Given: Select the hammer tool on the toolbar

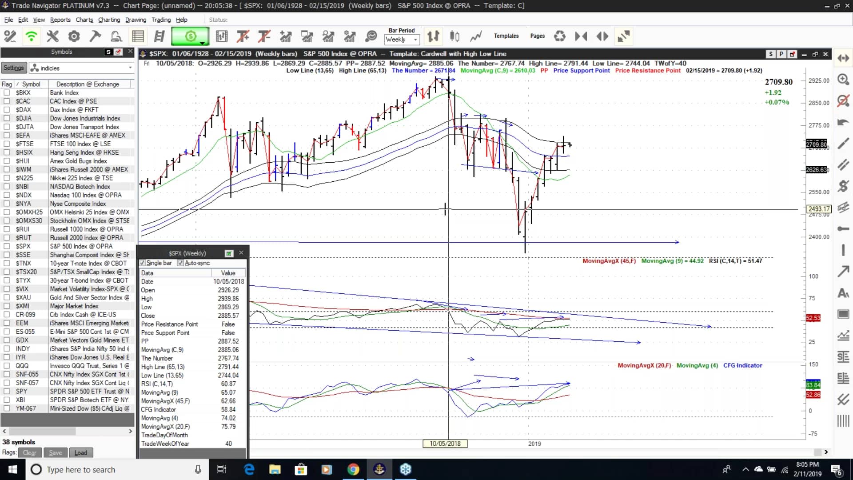Looking at the screenshot, I should [95, 36].
